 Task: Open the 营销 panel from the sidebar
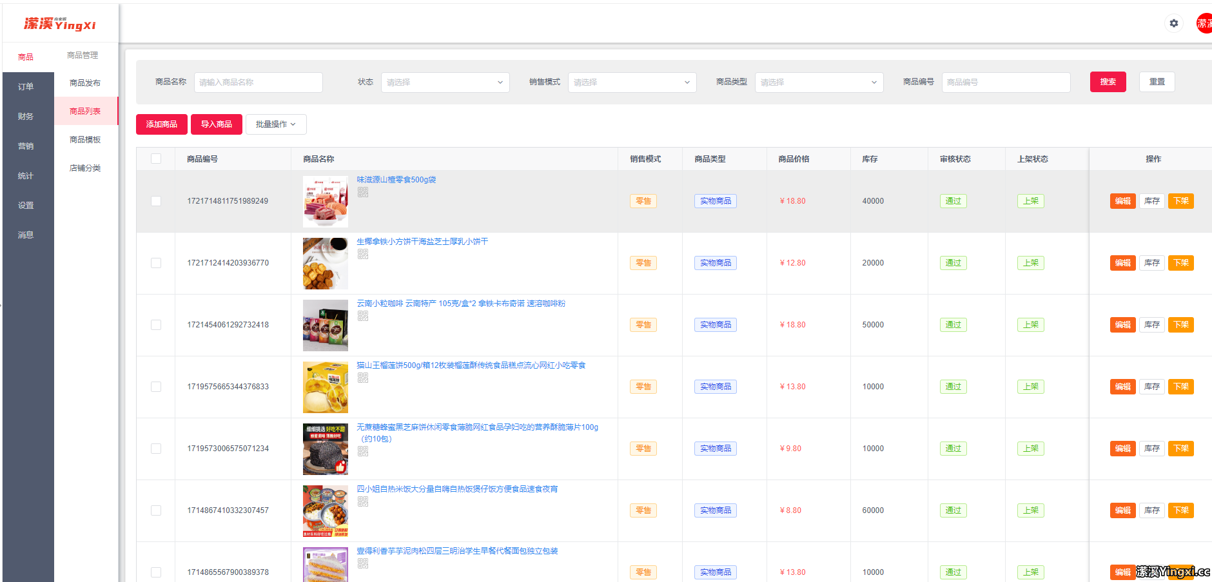pos(26,146)
